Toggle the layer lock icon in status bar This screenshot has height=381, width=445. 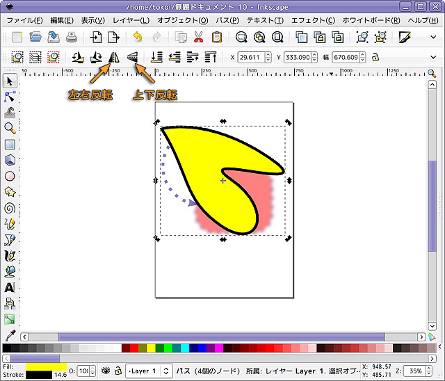(118, 371)
